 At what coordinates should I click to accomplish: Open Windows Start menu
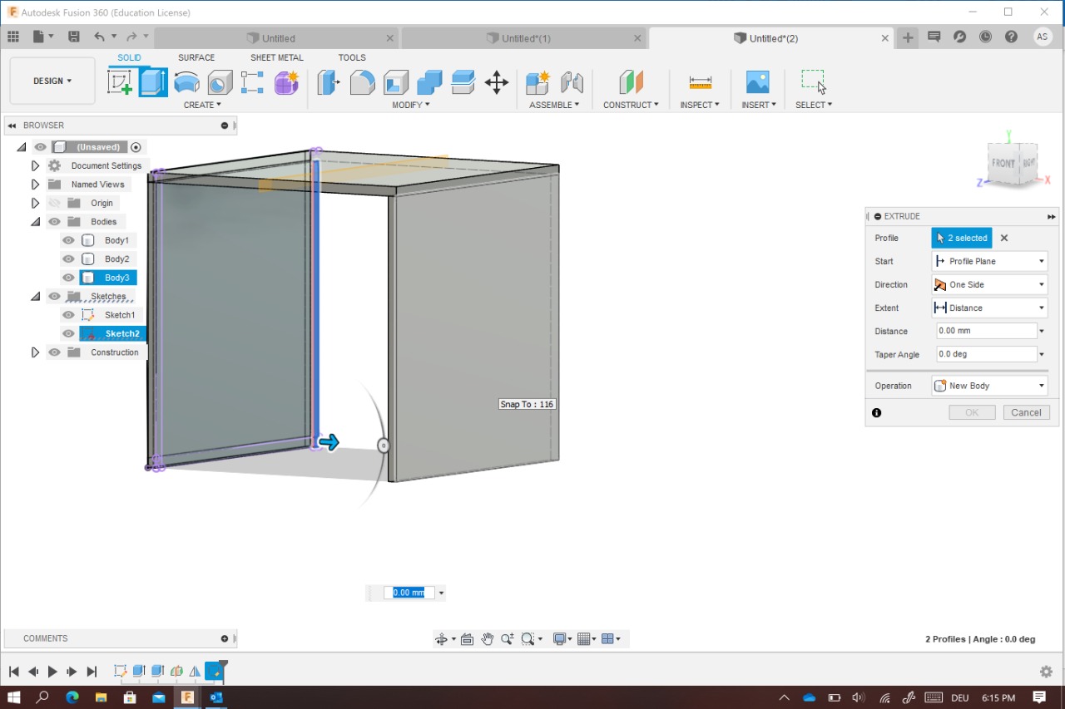[14, 697]
